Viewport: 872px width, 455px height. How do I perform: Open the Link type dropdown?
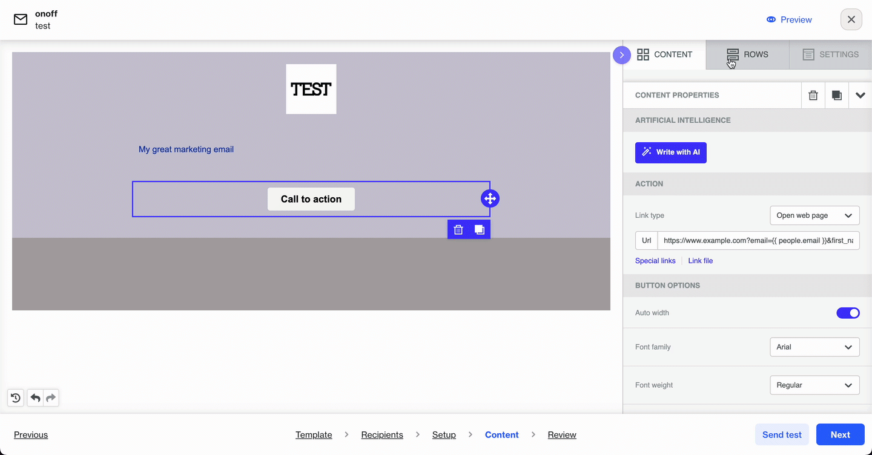[x=814, y=215]
